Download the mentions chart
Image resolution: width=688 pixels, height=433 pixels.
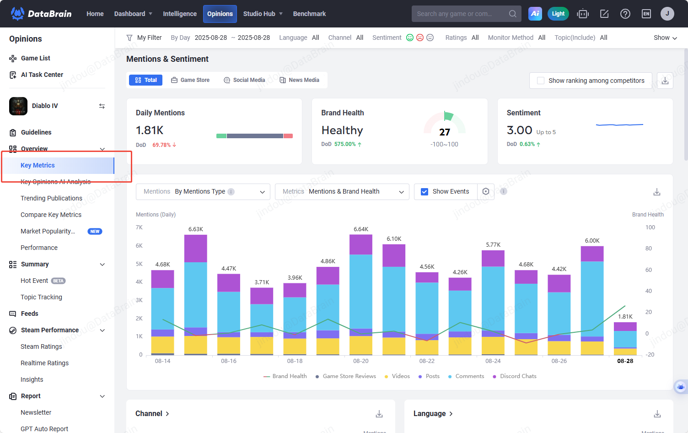click(657, 192)
